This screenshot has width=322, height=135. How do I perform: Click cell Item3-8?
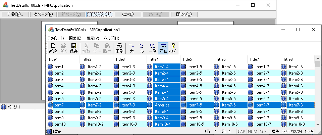296,79
